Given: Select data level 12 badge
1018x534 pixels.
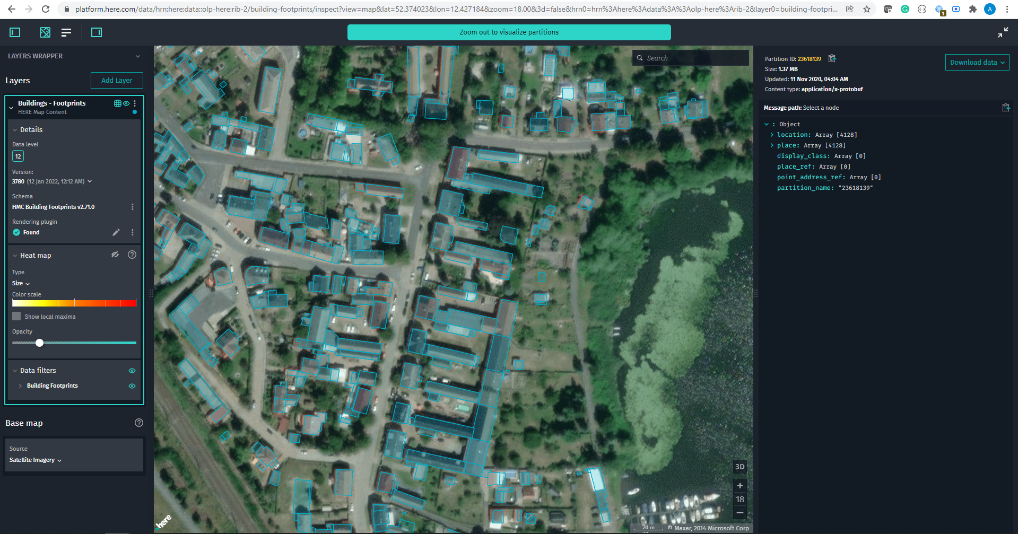Looking at the screenshot, I should (x=18, y=156).
